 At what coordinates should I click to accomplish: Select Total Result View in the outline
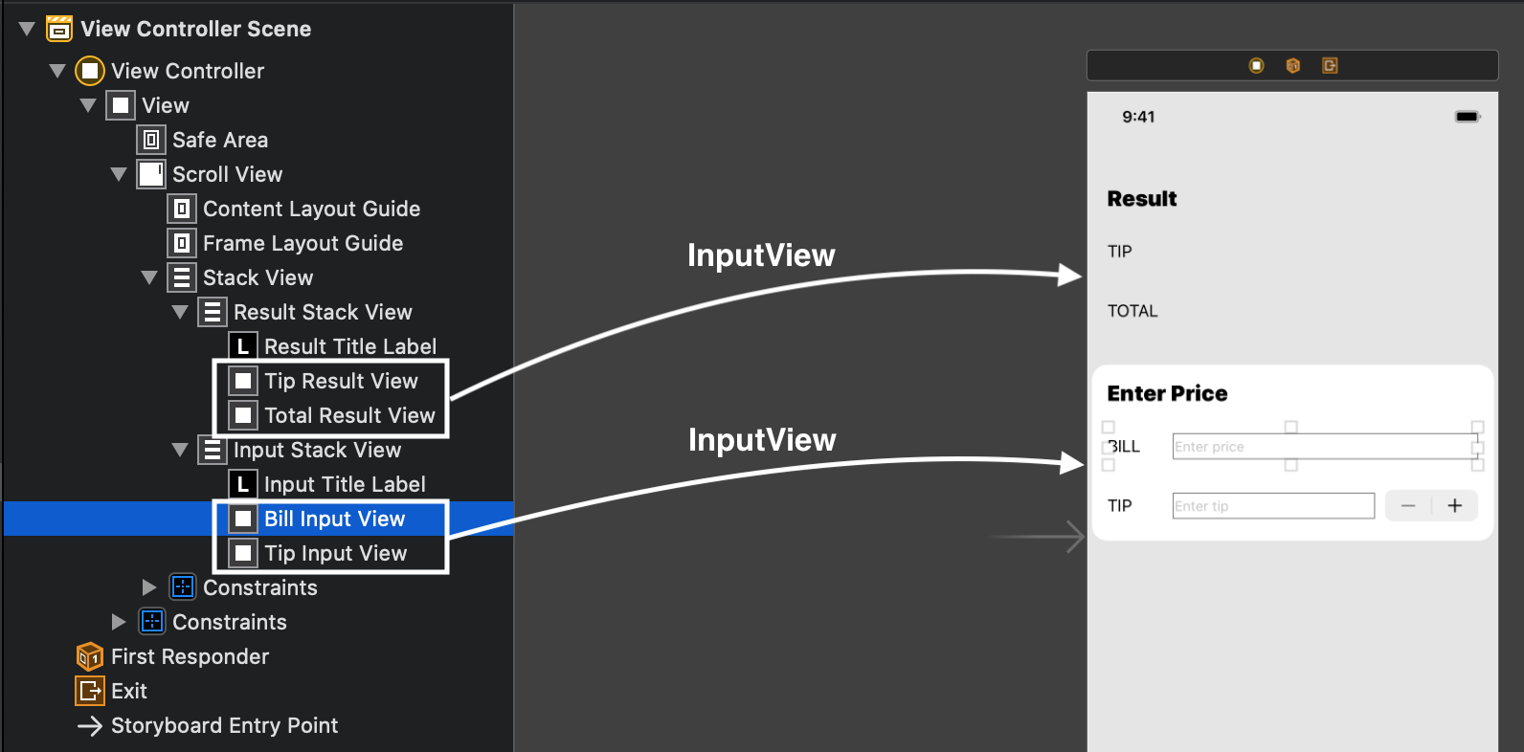pos(349,415)
